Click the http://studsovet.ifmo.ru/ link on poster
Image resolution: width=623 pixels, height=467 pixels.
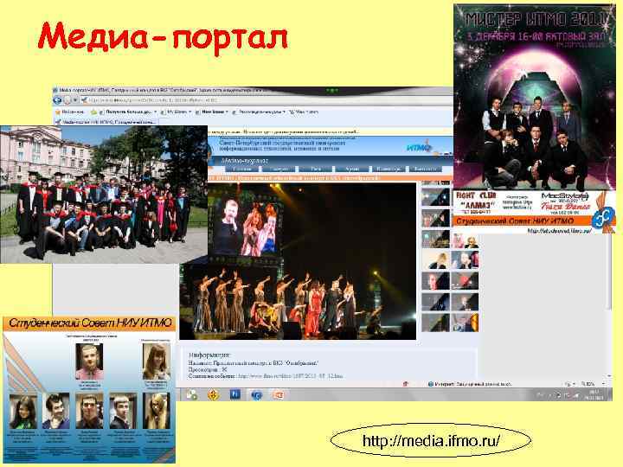click(x=560, y=230)
